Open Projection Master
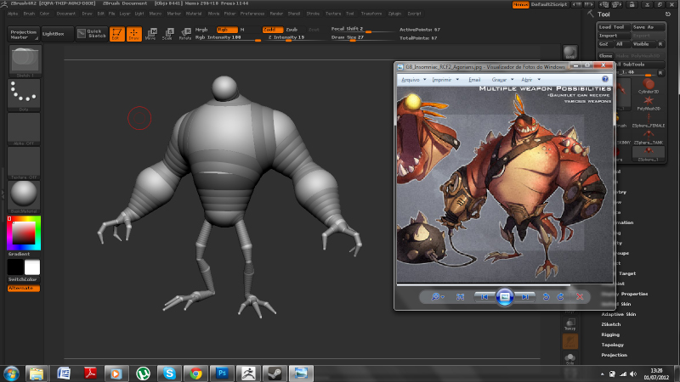The image size is (680, 382). [24, 34]
